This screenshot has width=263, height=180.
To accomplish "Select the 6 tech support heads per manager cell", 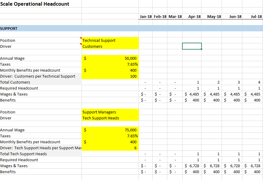I will (110, 148).
